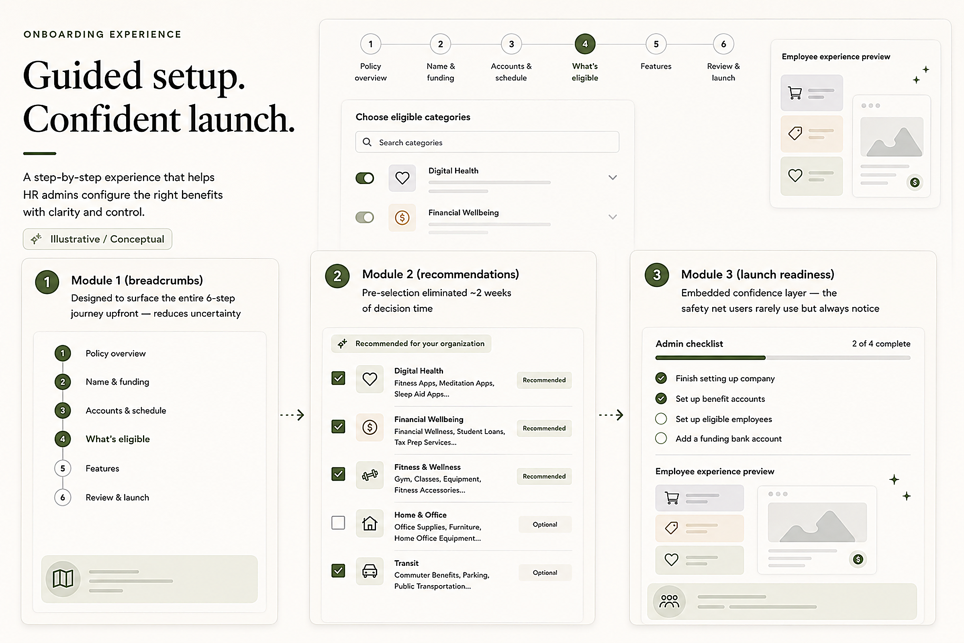Uncheck the Transit checkbox
The width and height of the screenshot is (964, 643).
pos(338,570)
